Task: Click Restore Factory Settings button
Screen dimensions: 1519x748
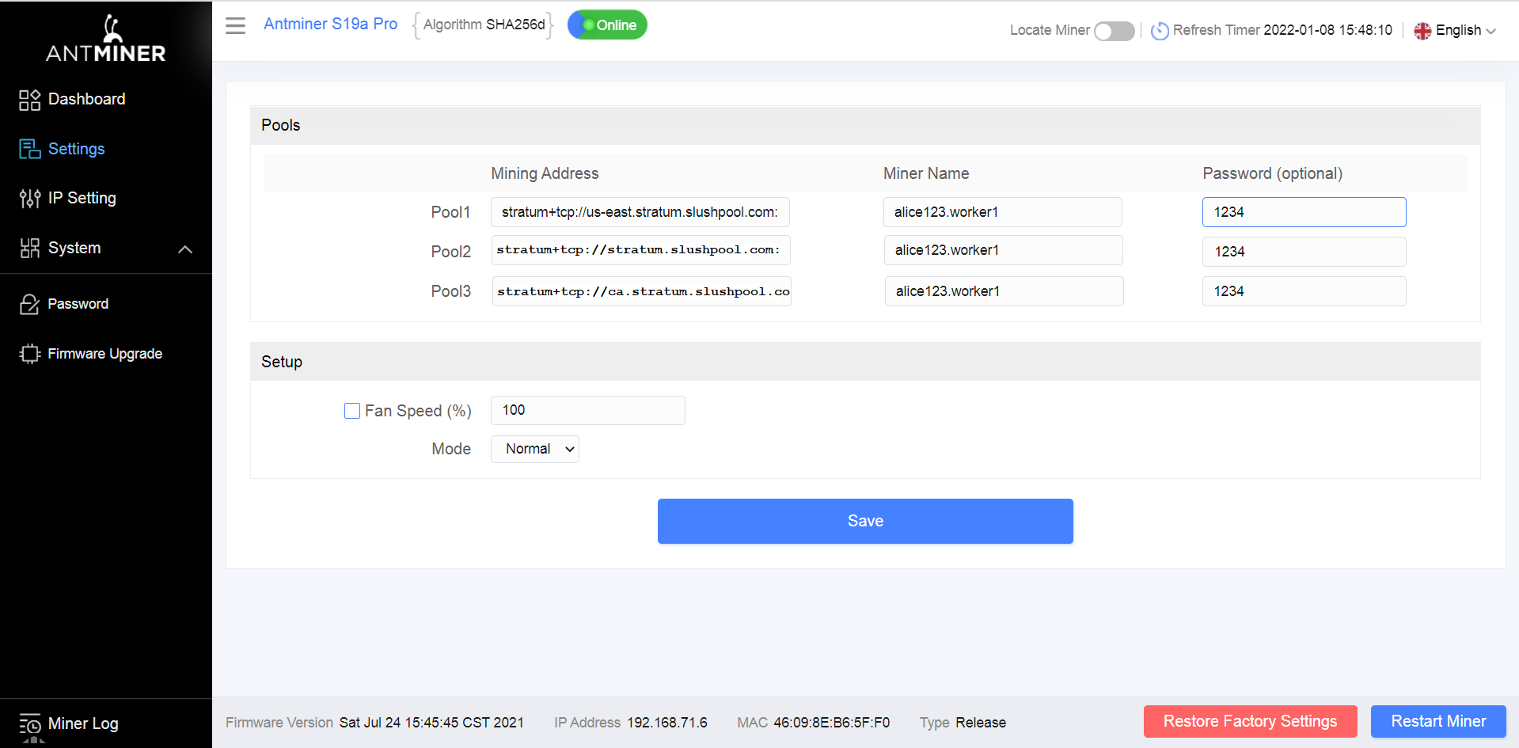Action: pos(1250,721)
